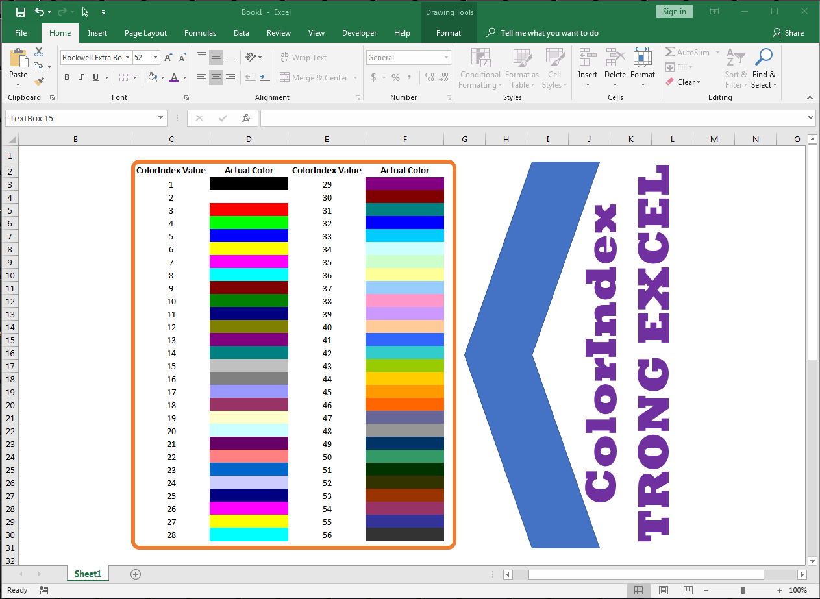Image resolution: width=820 pixels, height=599 pixels.
Task: Click the Sign in button
Action: point(675,12)
